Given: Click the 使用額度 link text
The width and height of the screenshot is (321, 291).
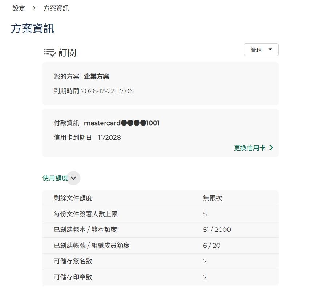Looking at the screenshot, I should (55, 178).
